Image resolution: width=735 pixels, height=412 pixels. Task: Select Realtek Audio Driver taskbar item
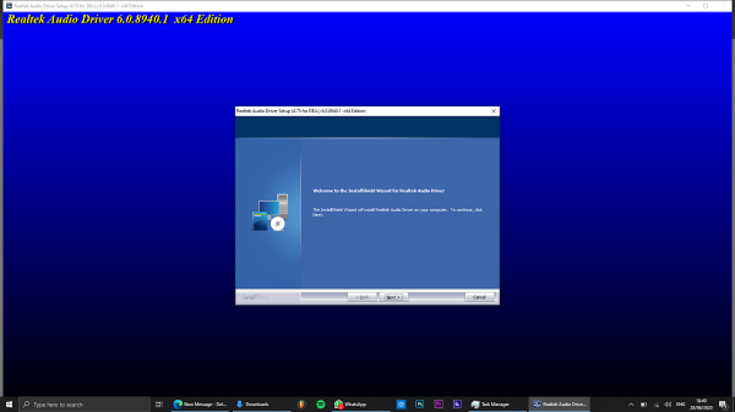point(559,404)
